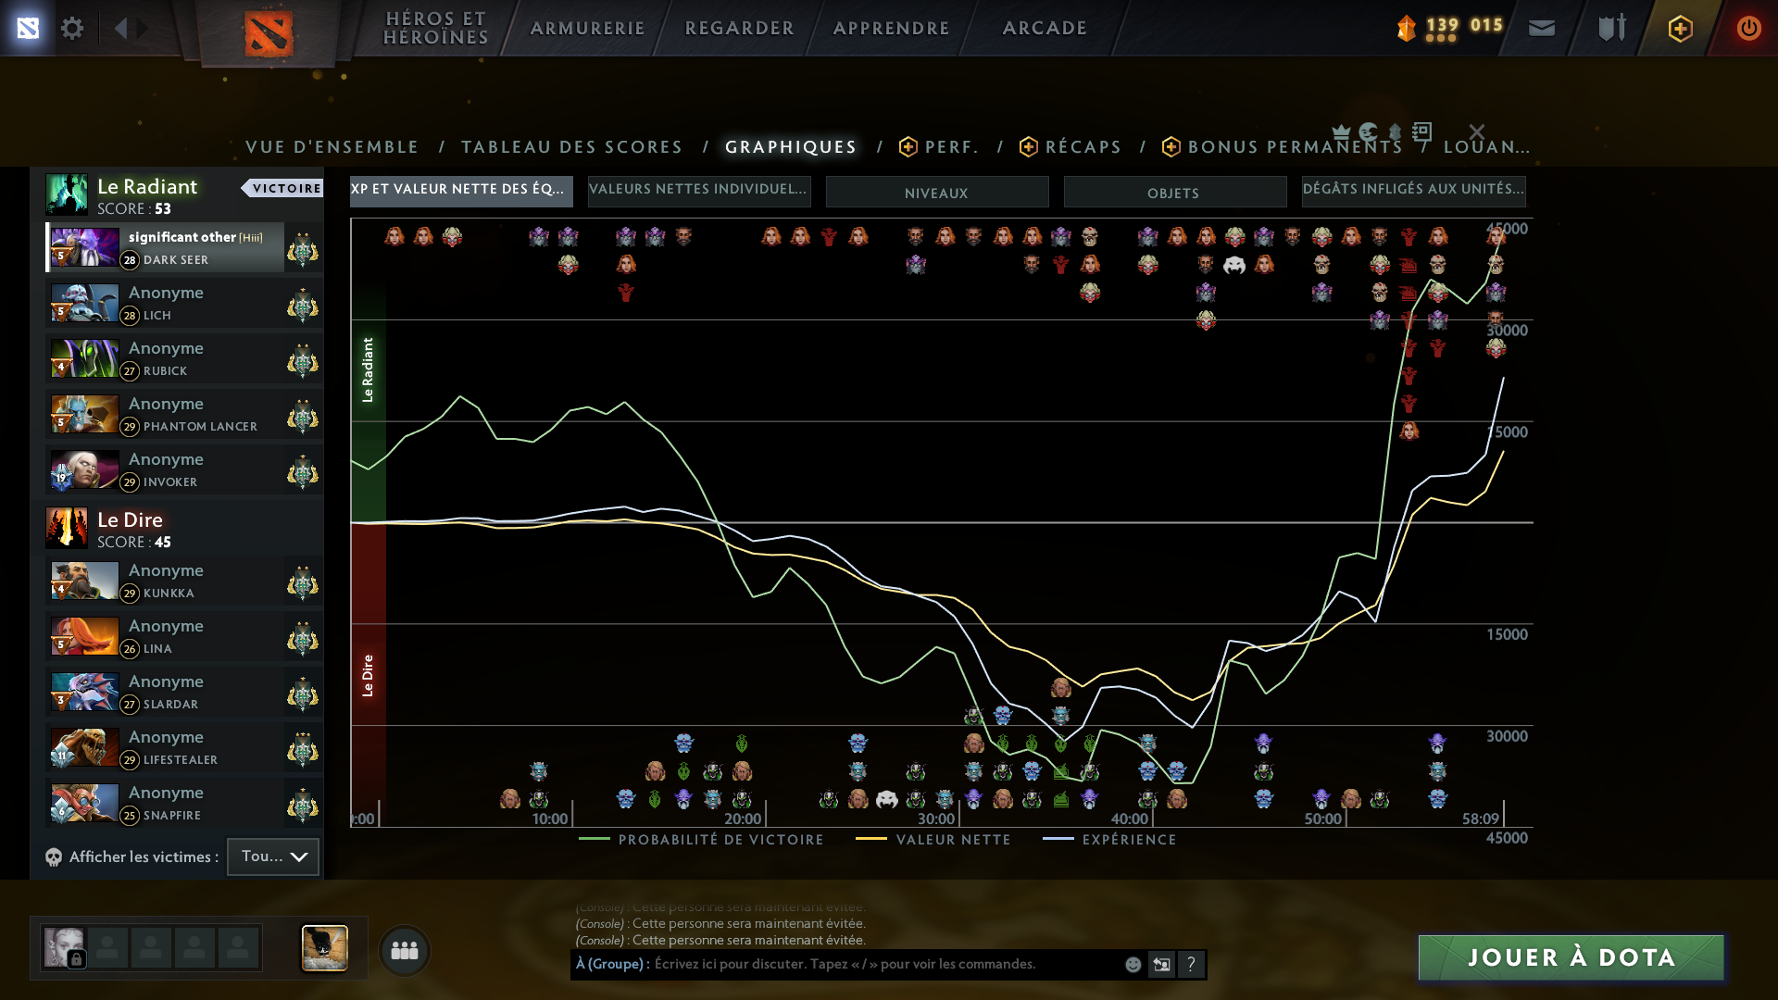Click the Lich player's rank medal
The width and height of the screenshot is (1778, 1000).
pyautogui.click(x=303, y=306)
